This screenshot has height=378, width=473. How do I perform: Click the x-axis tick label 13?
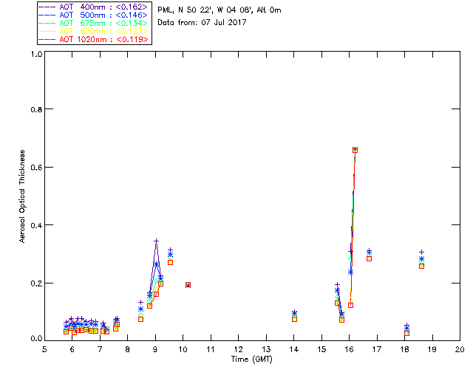click(266, 349)
